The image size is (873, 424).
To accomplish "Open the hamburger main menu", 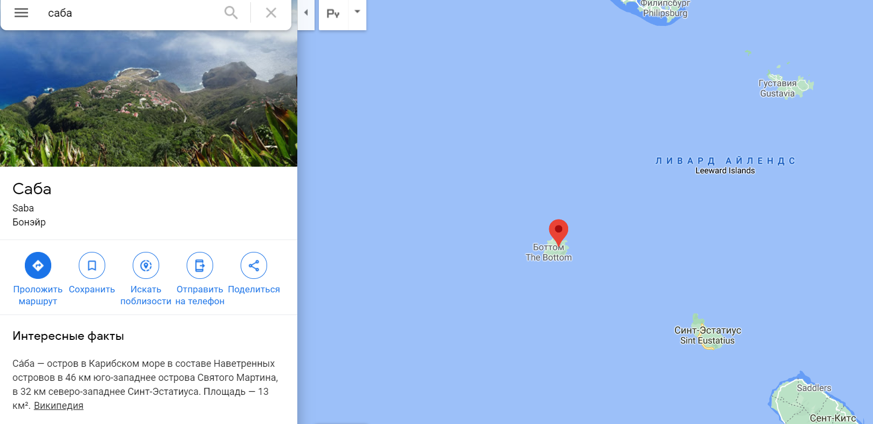I will tap(21, 13).
